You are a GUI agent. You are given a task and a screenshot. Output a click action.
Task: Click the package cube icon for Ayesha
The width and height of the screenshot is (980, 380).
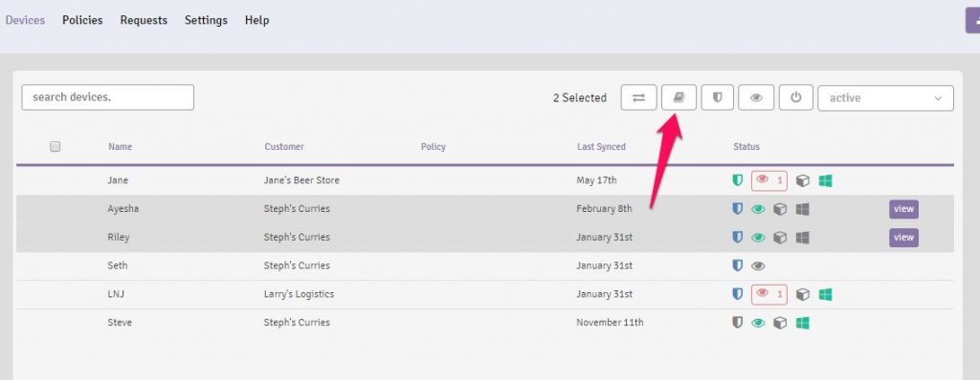780,209
